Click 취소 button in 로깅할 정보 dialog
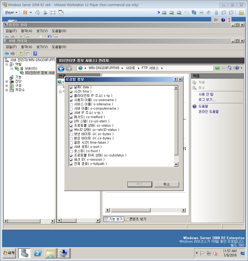Viewport: 248px width, 261px height. (x=167, y=184)
